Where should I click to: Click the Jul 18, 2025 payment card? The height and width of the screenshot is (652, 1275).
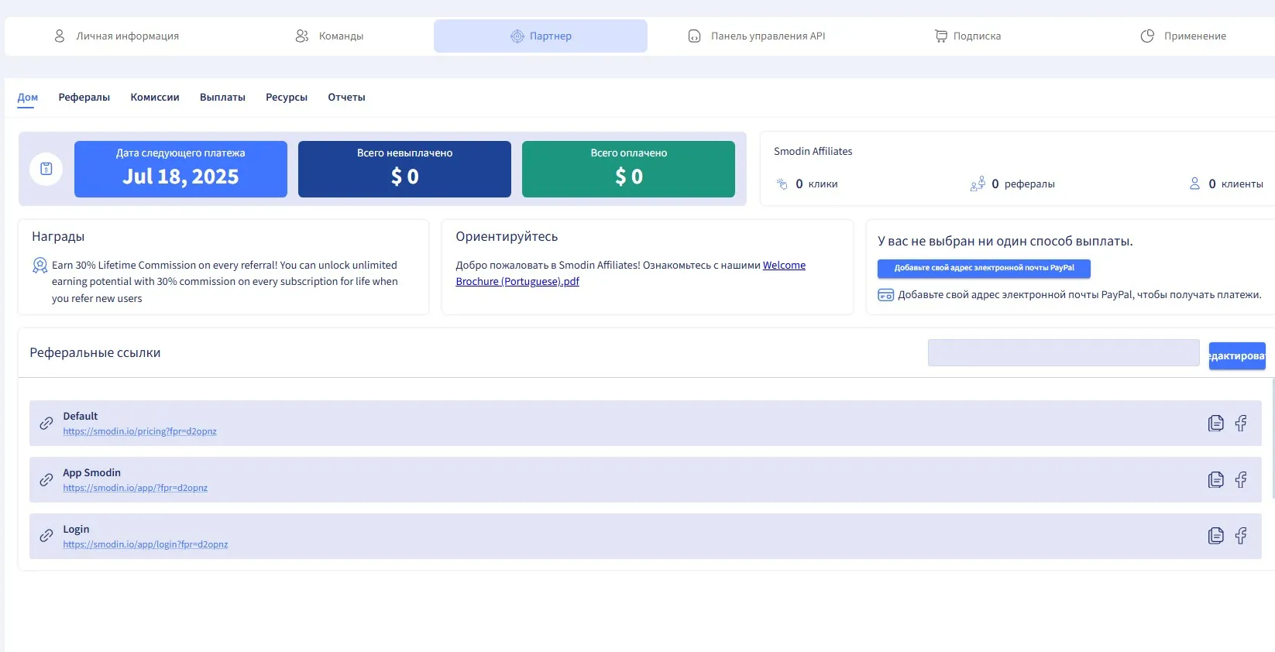coord(180,169)
